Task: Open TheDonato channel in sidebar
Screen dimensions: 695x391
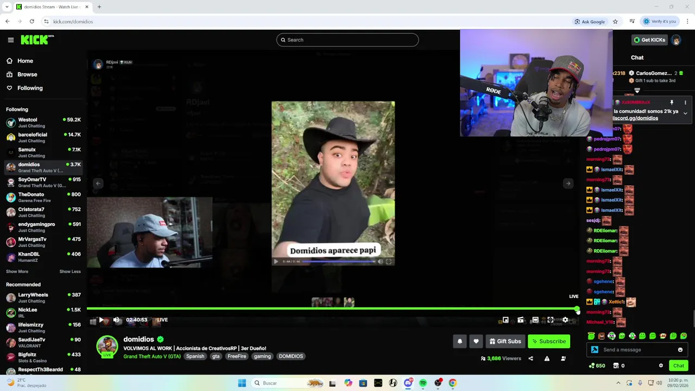Action: point(43,197)
